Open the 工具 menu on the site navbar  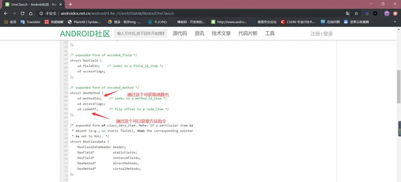[x=270, y=33]
